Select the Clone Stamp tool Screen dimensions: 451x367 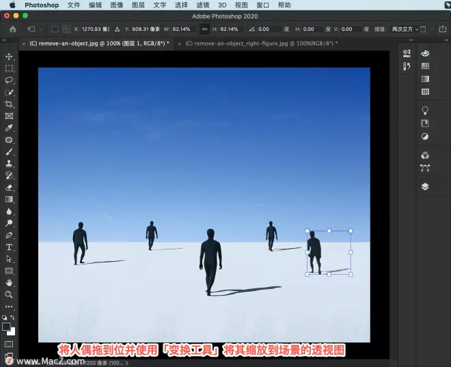pyautogui.click(x=9, y=163)
